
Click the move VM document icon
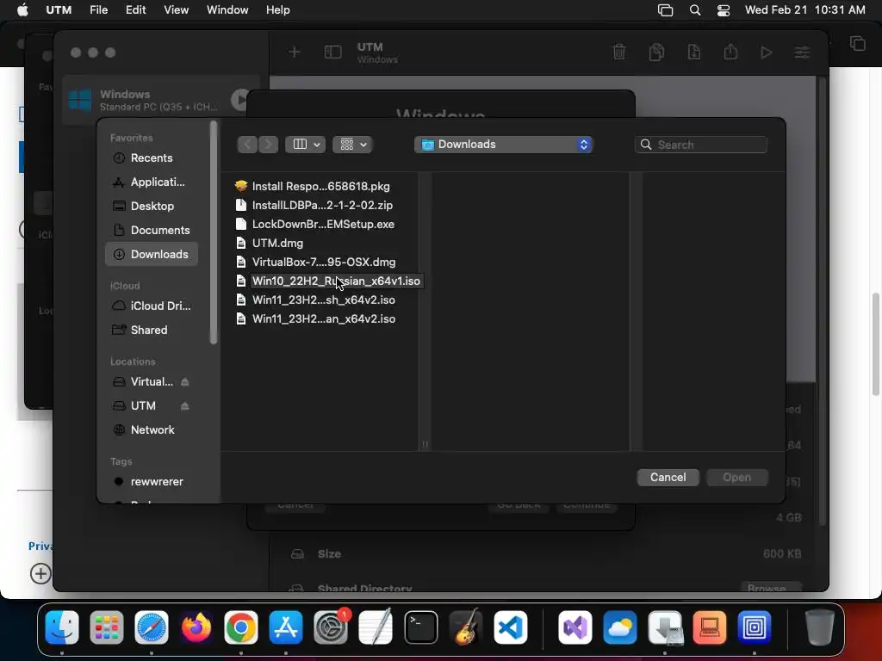[x=694, y=53]
